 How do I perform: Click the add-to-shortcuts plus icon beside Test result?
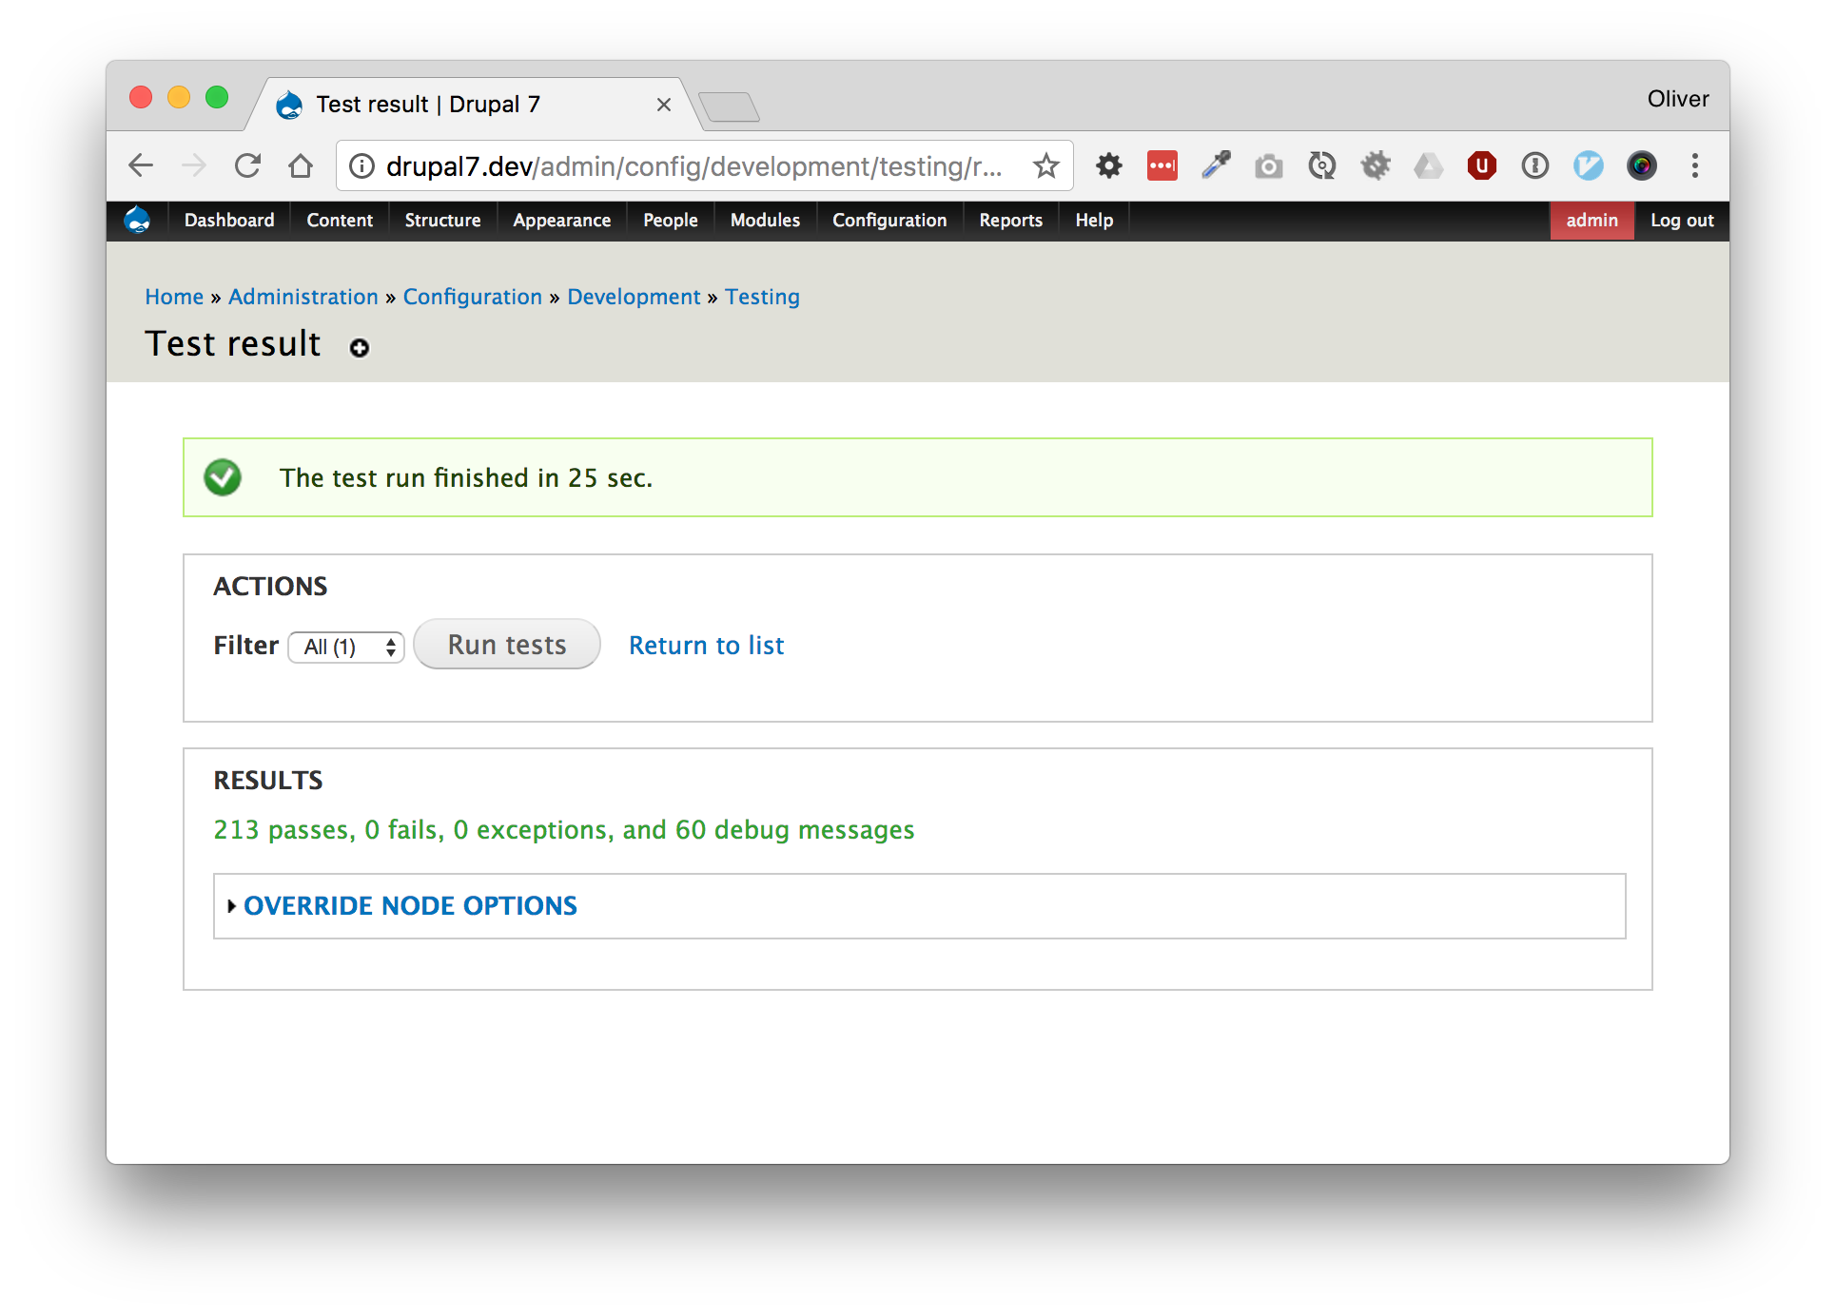[x=359, y=348]
